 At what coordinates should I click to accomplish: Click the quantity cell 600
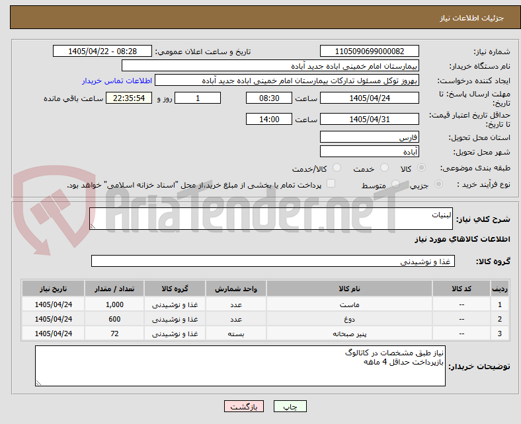coord(114,319)
